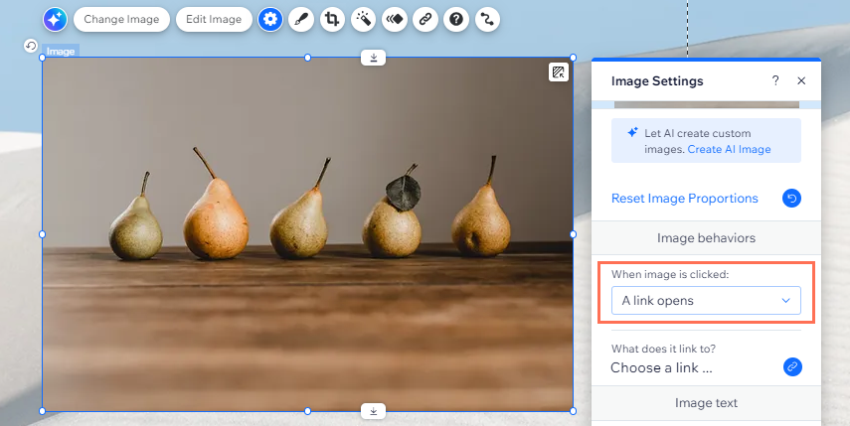Open the AI tools sparkle icon
The width and height of the screenshot is (850, 426).
[x=56, y=19]
